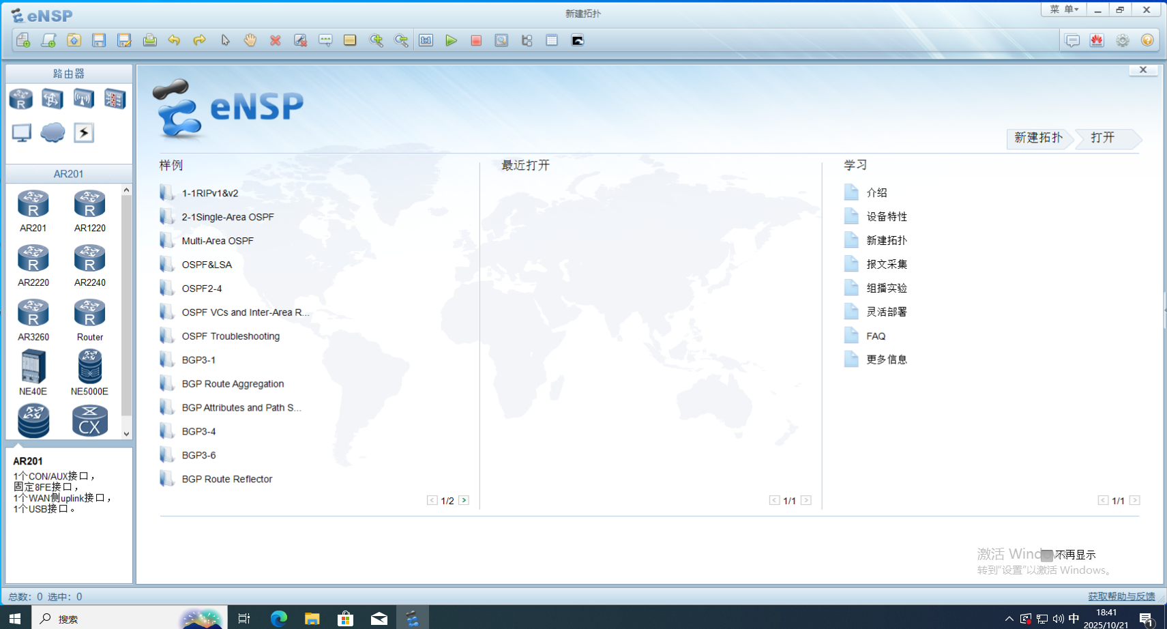This screenshot has height=629, width=1167.
Task: Click the zoom in magnifier icon
Action: [x=376, y=40]
